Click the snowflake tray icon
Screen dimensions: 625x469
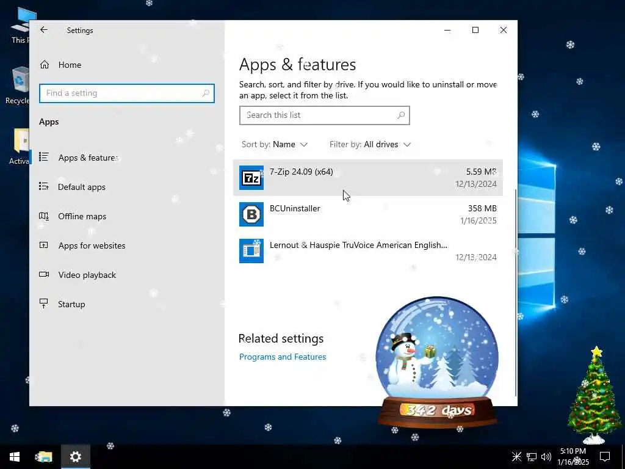coord(516,457)
